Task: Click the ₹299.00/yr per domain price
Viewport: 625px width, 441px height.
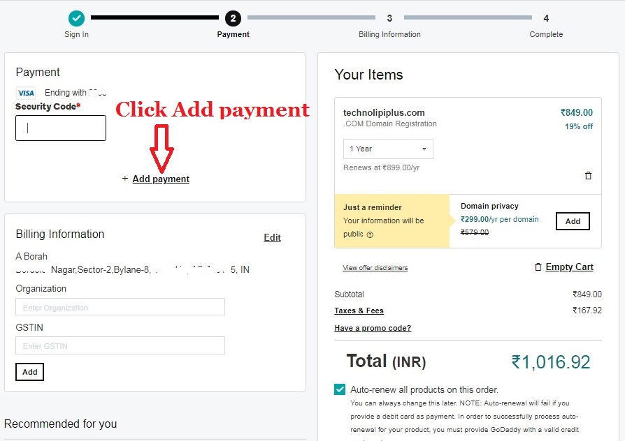Action: (x=499, y=219)
